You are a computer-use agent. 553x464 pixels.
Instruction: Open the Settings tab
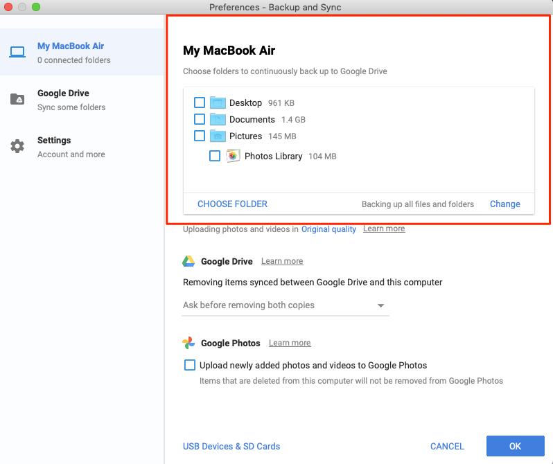pos(82,146)
